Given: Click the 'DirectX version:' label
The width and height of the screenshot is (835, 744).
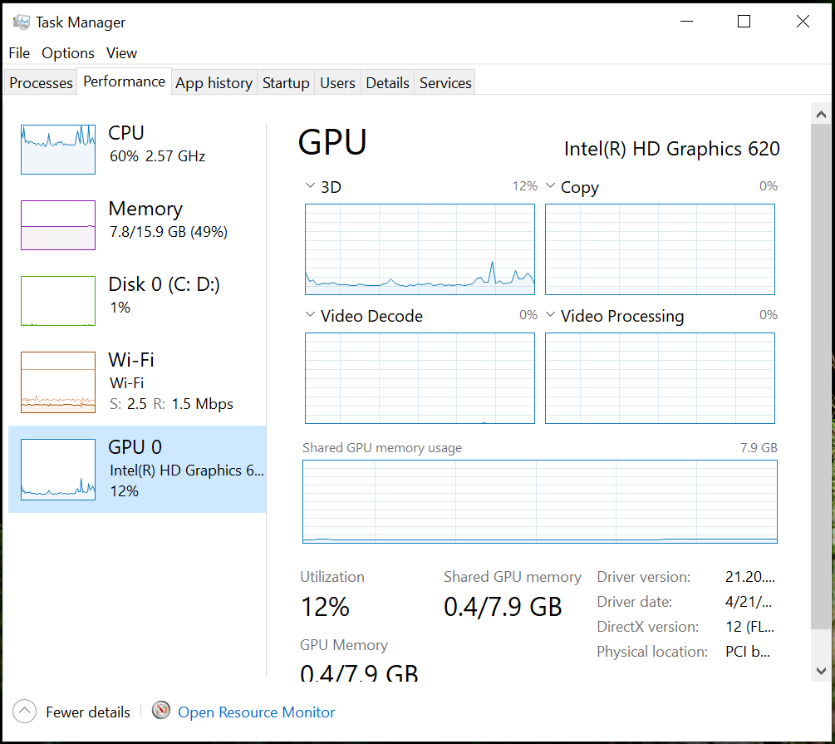Looking at the screenshot, I should pyautogui.click(x=647, y=627).
